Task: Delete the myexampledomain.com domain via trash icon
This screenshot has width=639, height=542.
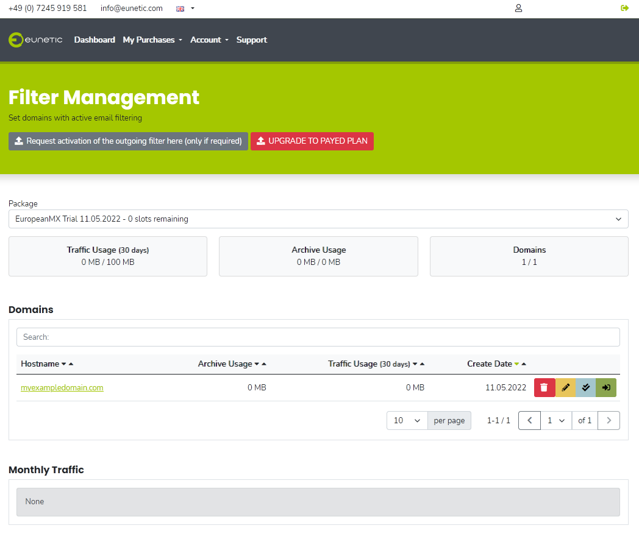Action: (544, 387)
